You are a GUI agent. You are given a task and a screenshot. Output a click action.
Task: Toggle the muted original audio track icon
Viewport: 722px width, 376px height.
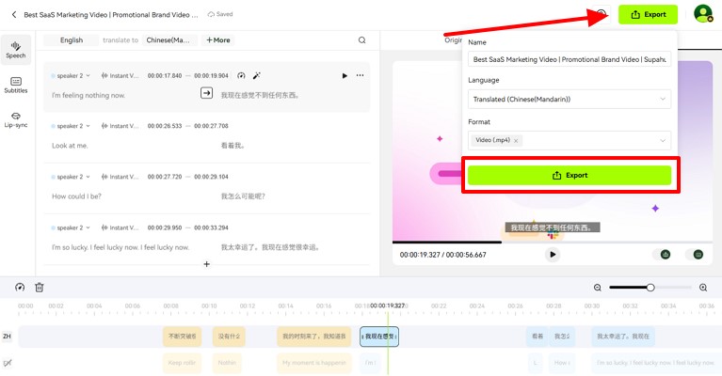coord(7,363)
